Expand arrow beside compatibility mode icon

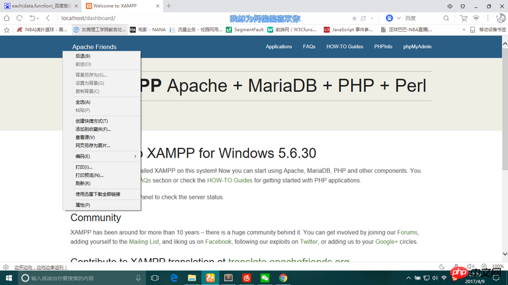(372, 18)
